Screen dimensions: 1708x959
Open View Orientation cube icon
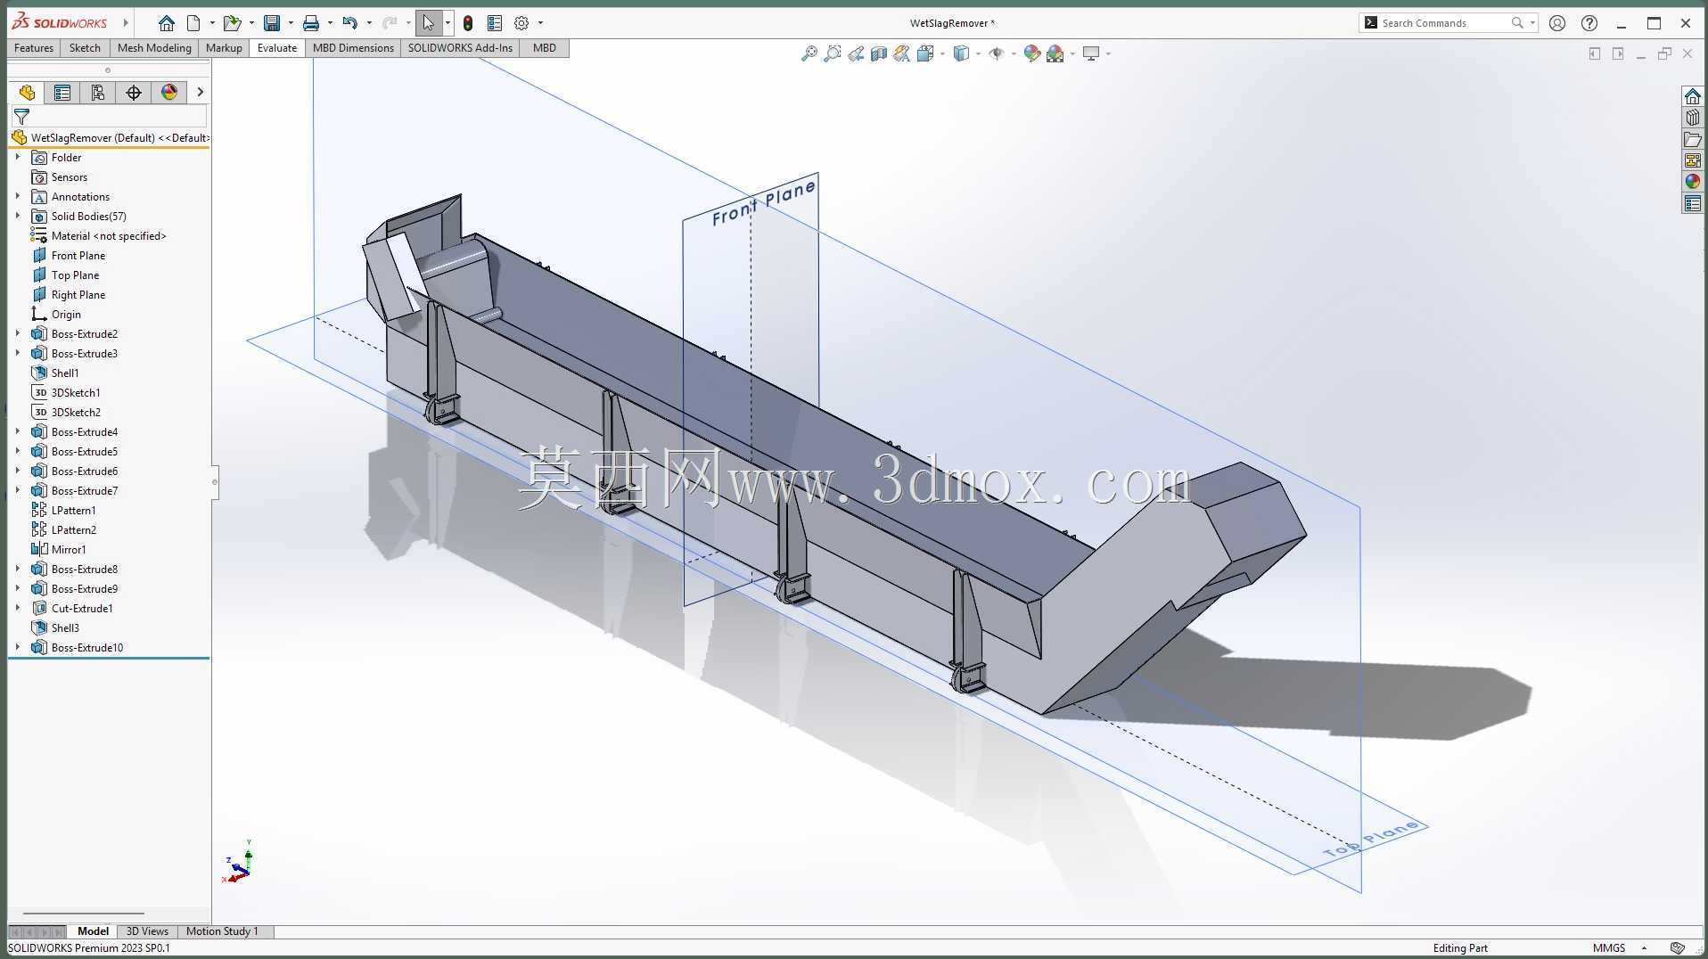(925, 53)
